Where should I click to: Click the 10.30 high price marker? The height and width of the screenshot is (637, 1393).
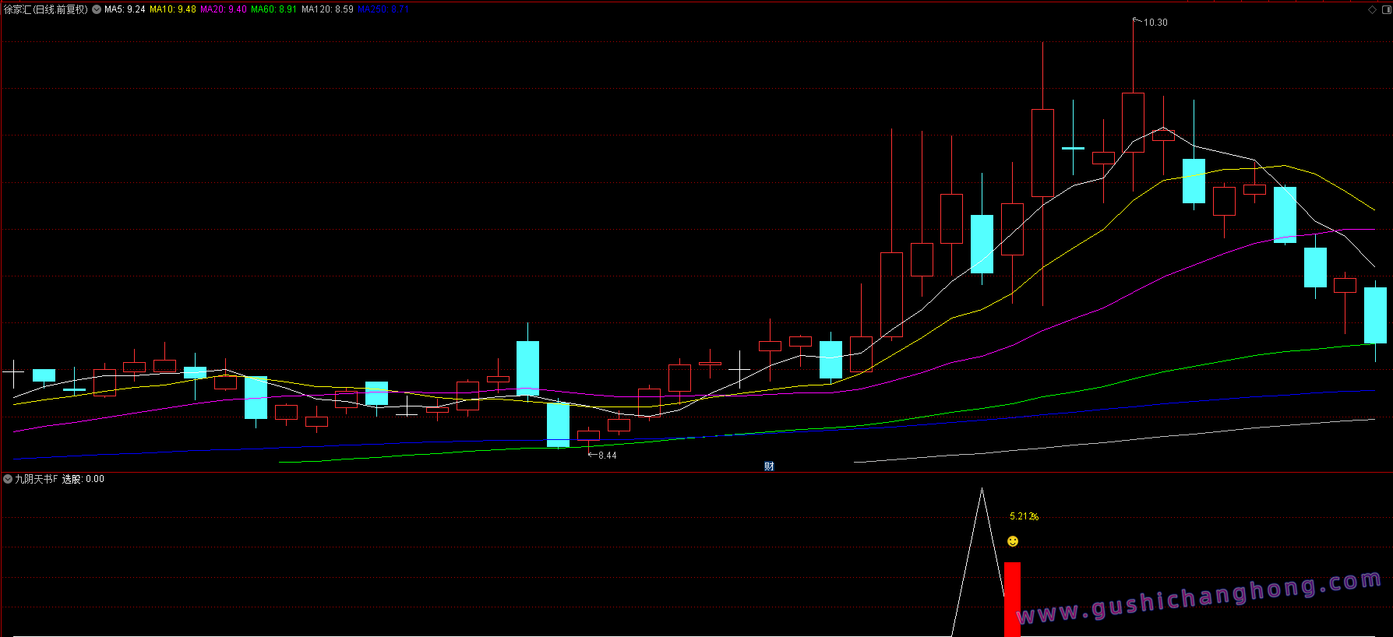1155,23
